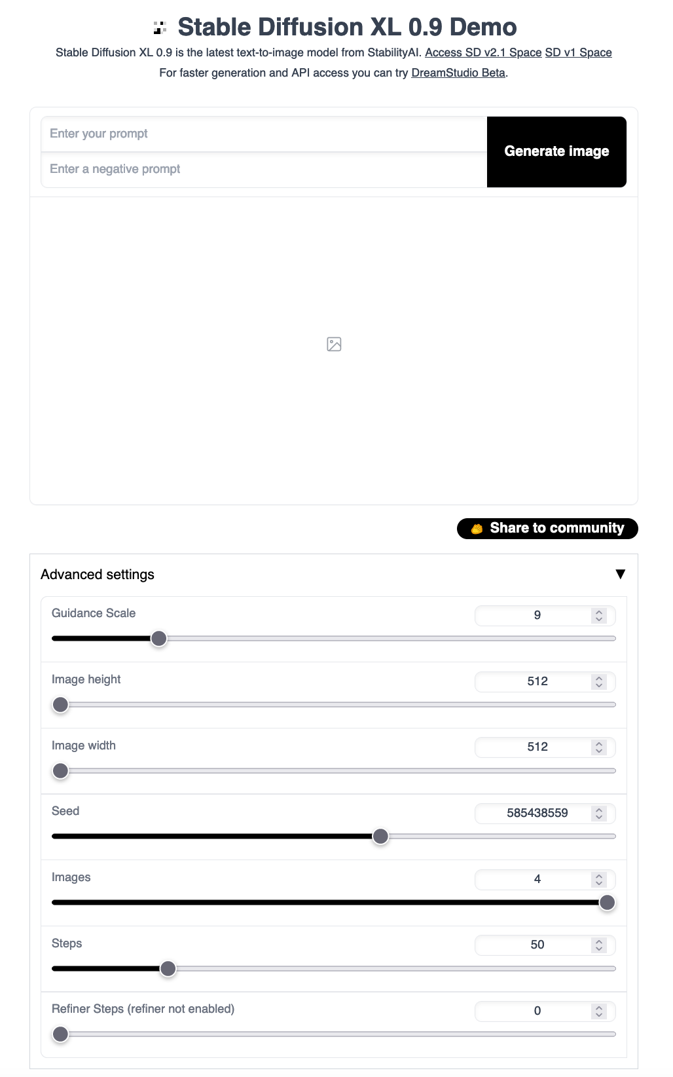Screen dimensions: 673x1077
Task: Open the DreamStudio Beta link
Action: [458, 73]
